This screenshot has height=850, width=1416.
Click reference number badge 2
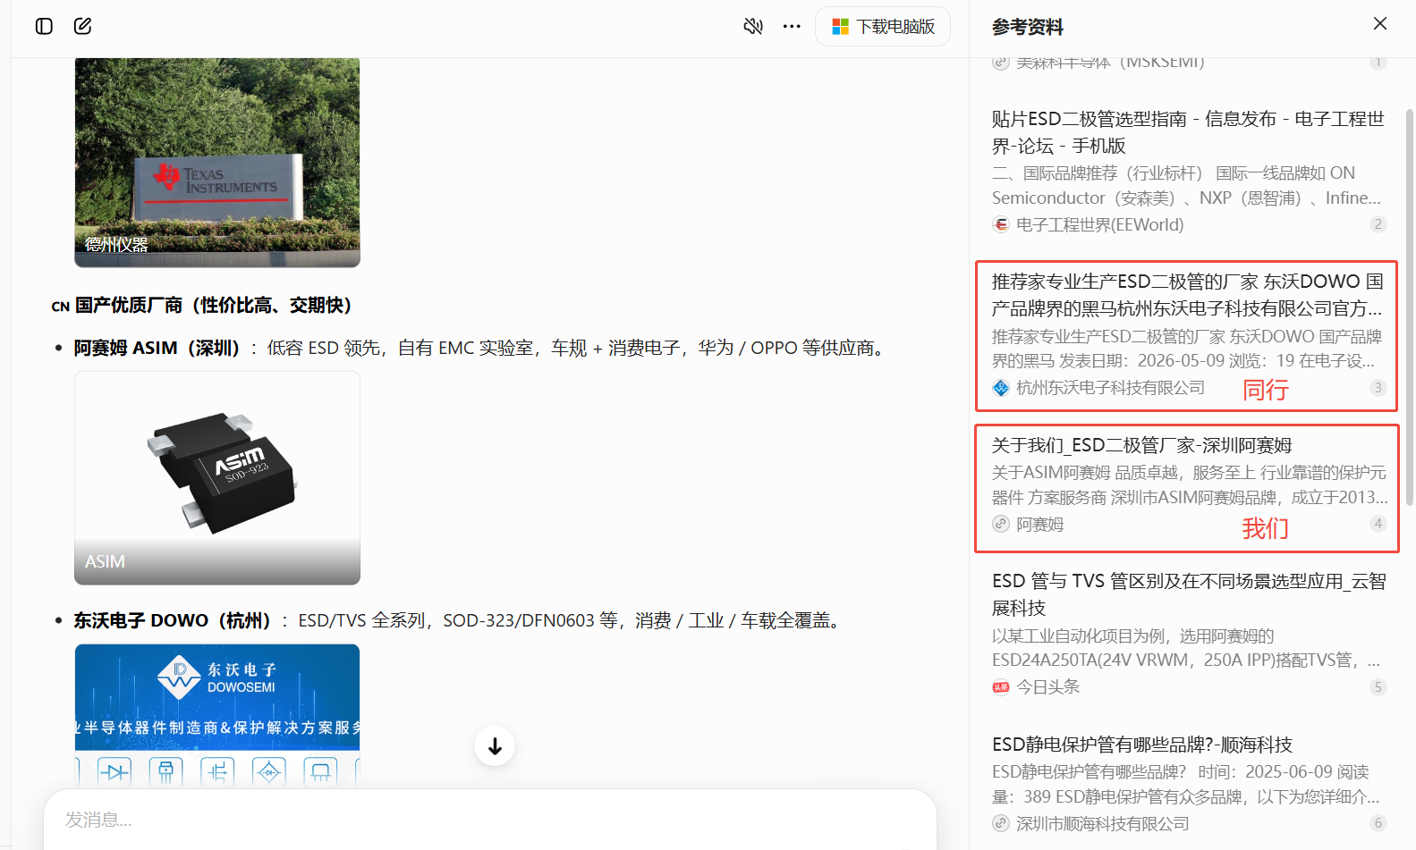click(x=1378, y=224)
